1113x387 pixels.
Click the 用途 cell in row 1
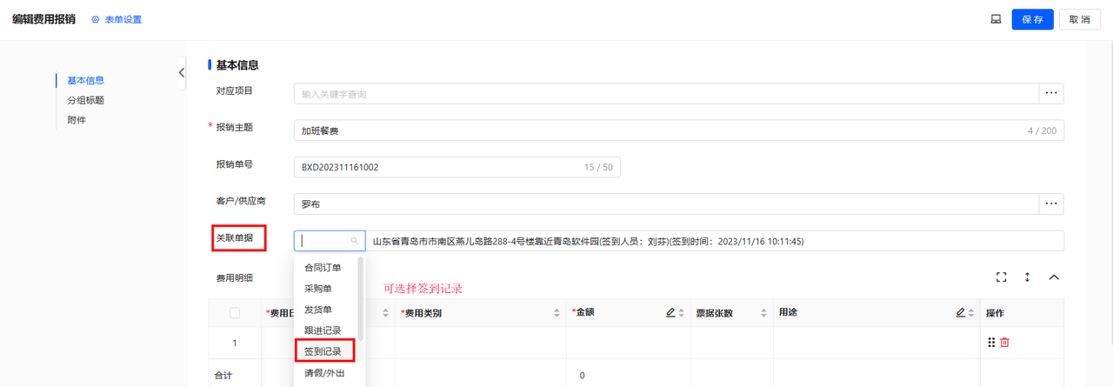(x=876, y=343)
